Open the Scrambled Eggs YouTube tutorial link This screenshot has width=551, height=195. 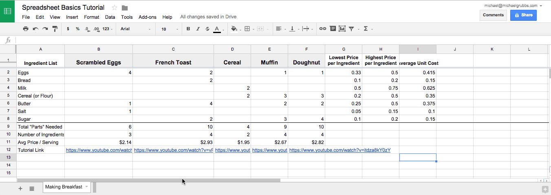click(99, 150)
